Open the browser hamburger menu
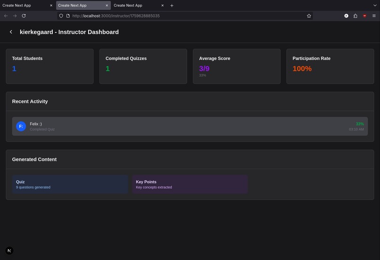This screenshot has height=260, width=380. tap(374, 16)
